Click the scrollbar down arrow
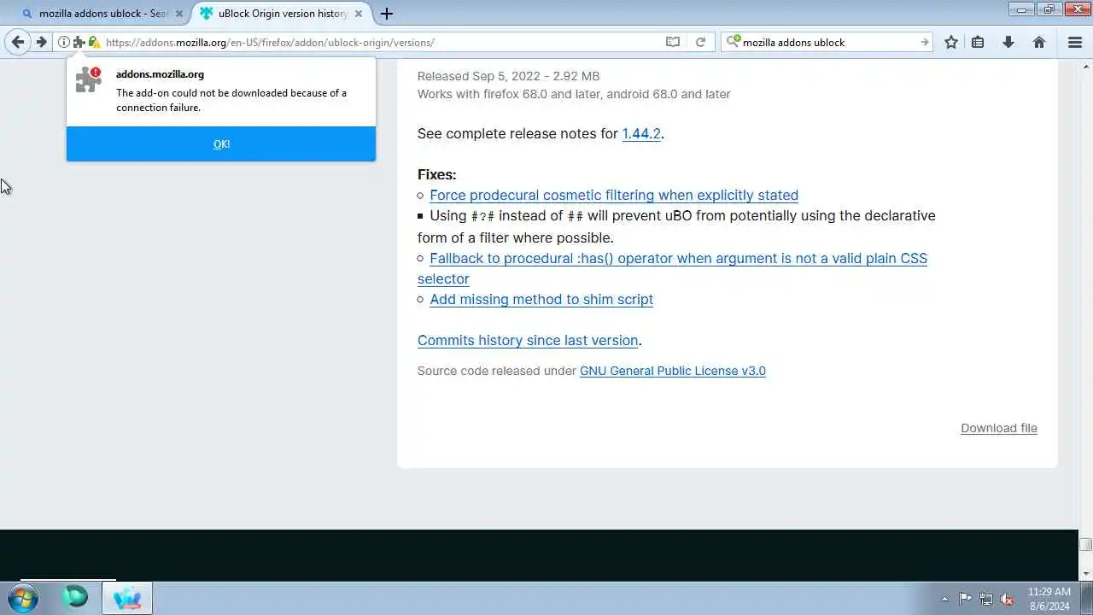1093x615 pixels. (1085, 573)
